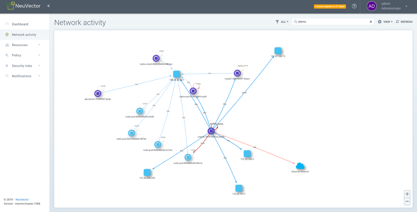Clear the demo search text

coord(371,22)
